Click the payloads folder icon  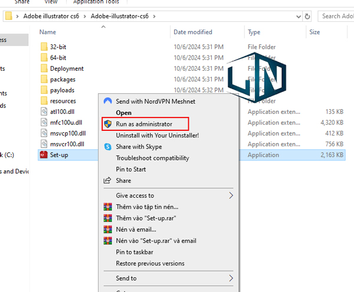click(44, 90)
